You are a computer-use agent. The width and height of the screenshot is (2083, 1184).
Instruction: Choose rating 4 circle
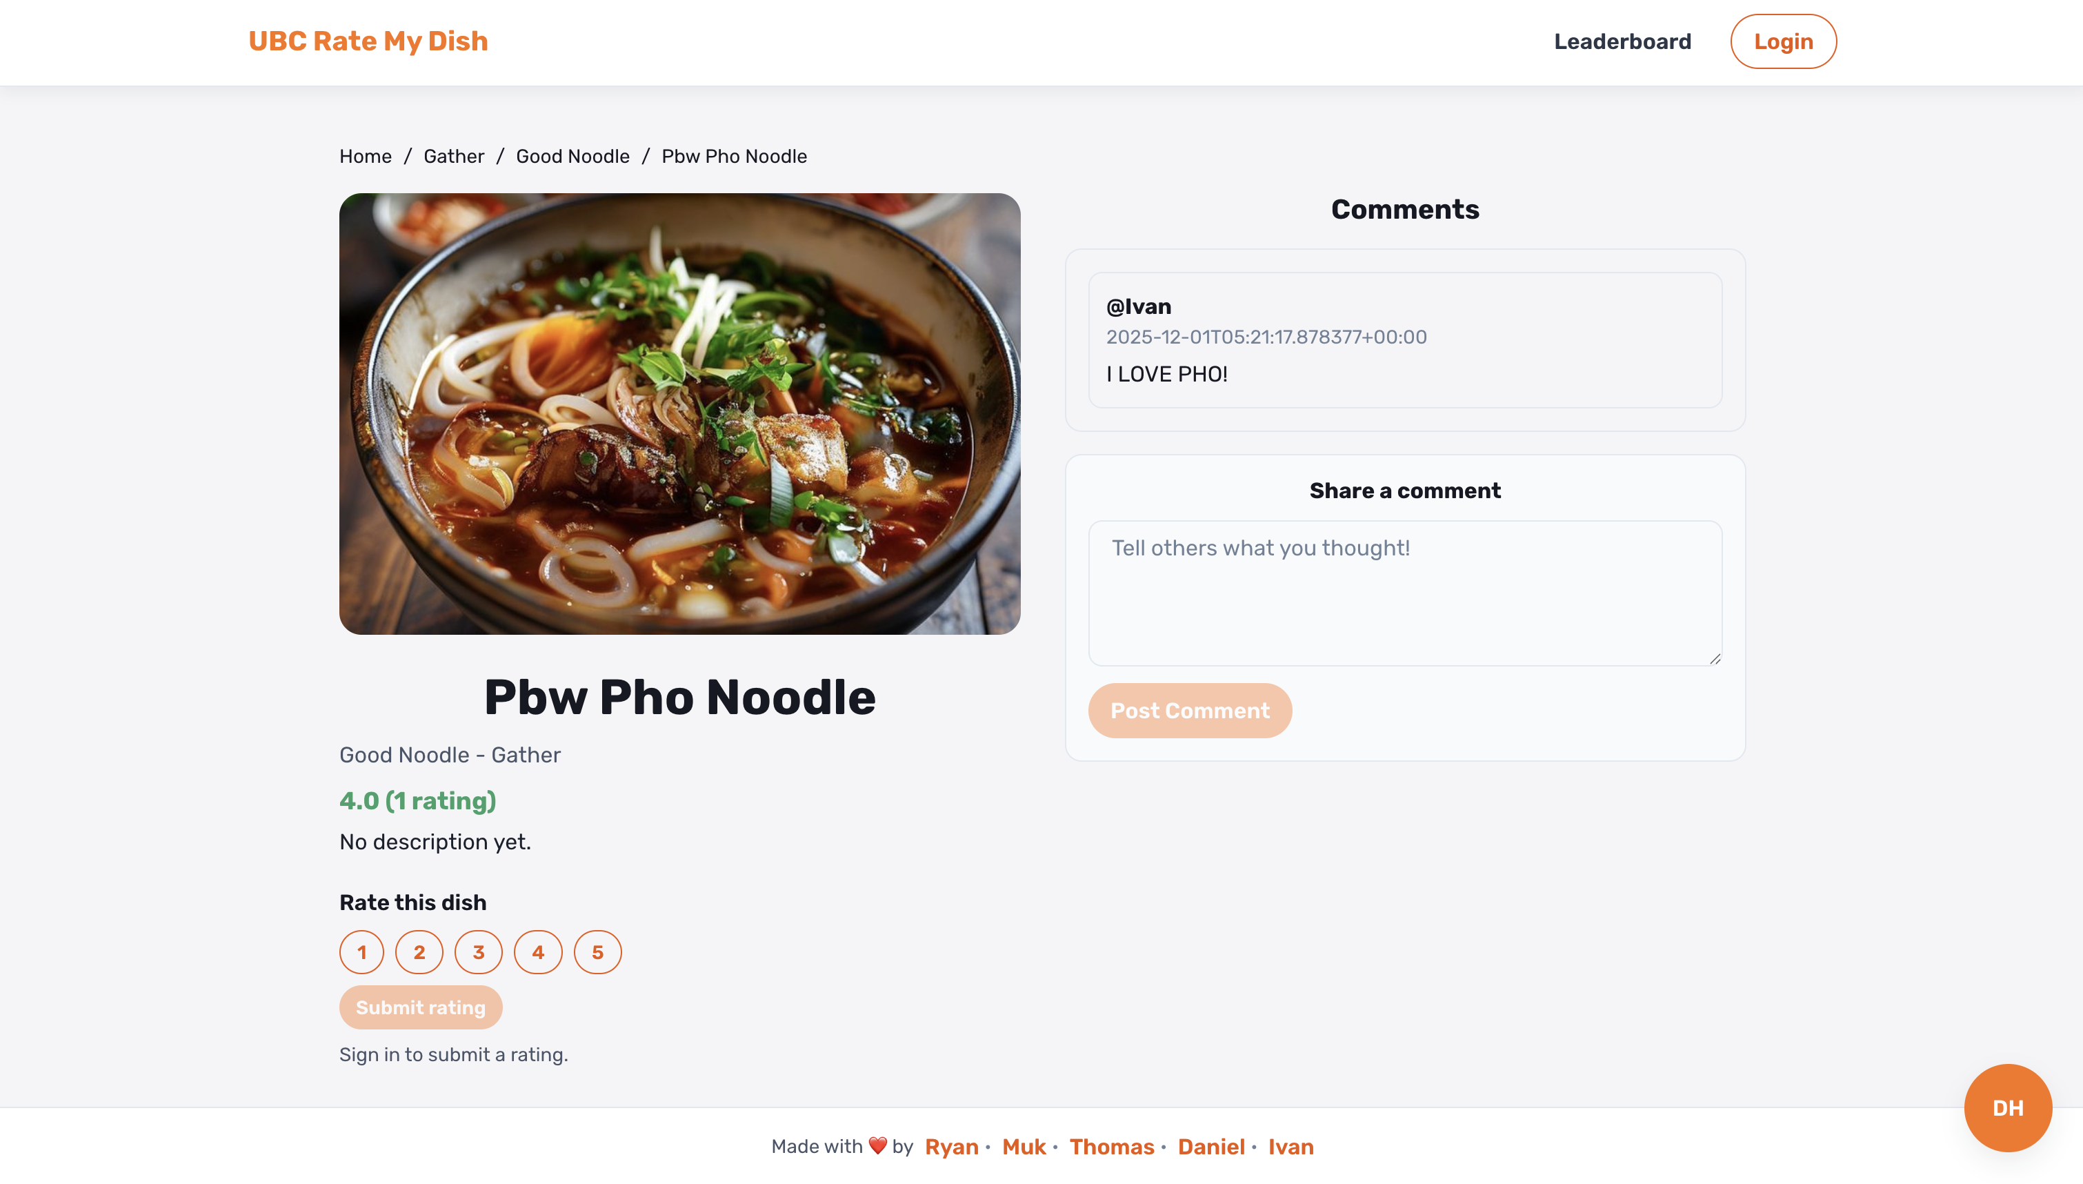click(x=538, y=952)
